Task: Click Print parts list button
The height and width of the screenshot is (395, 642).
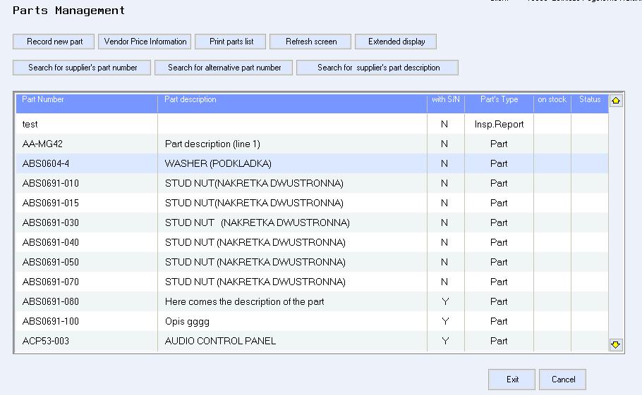Action: click(x=231, y=42)
